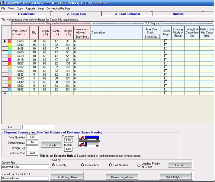Click the Containers value 1.16

coord(68,140)
